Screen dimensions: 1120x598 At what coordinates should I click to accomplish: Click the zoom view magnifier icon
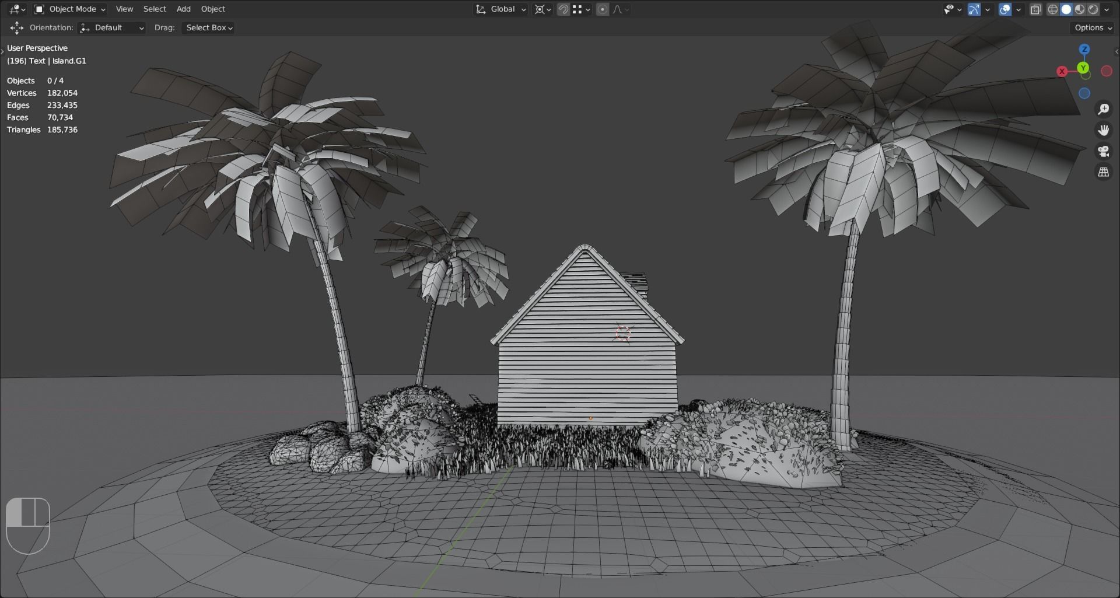1104,109
